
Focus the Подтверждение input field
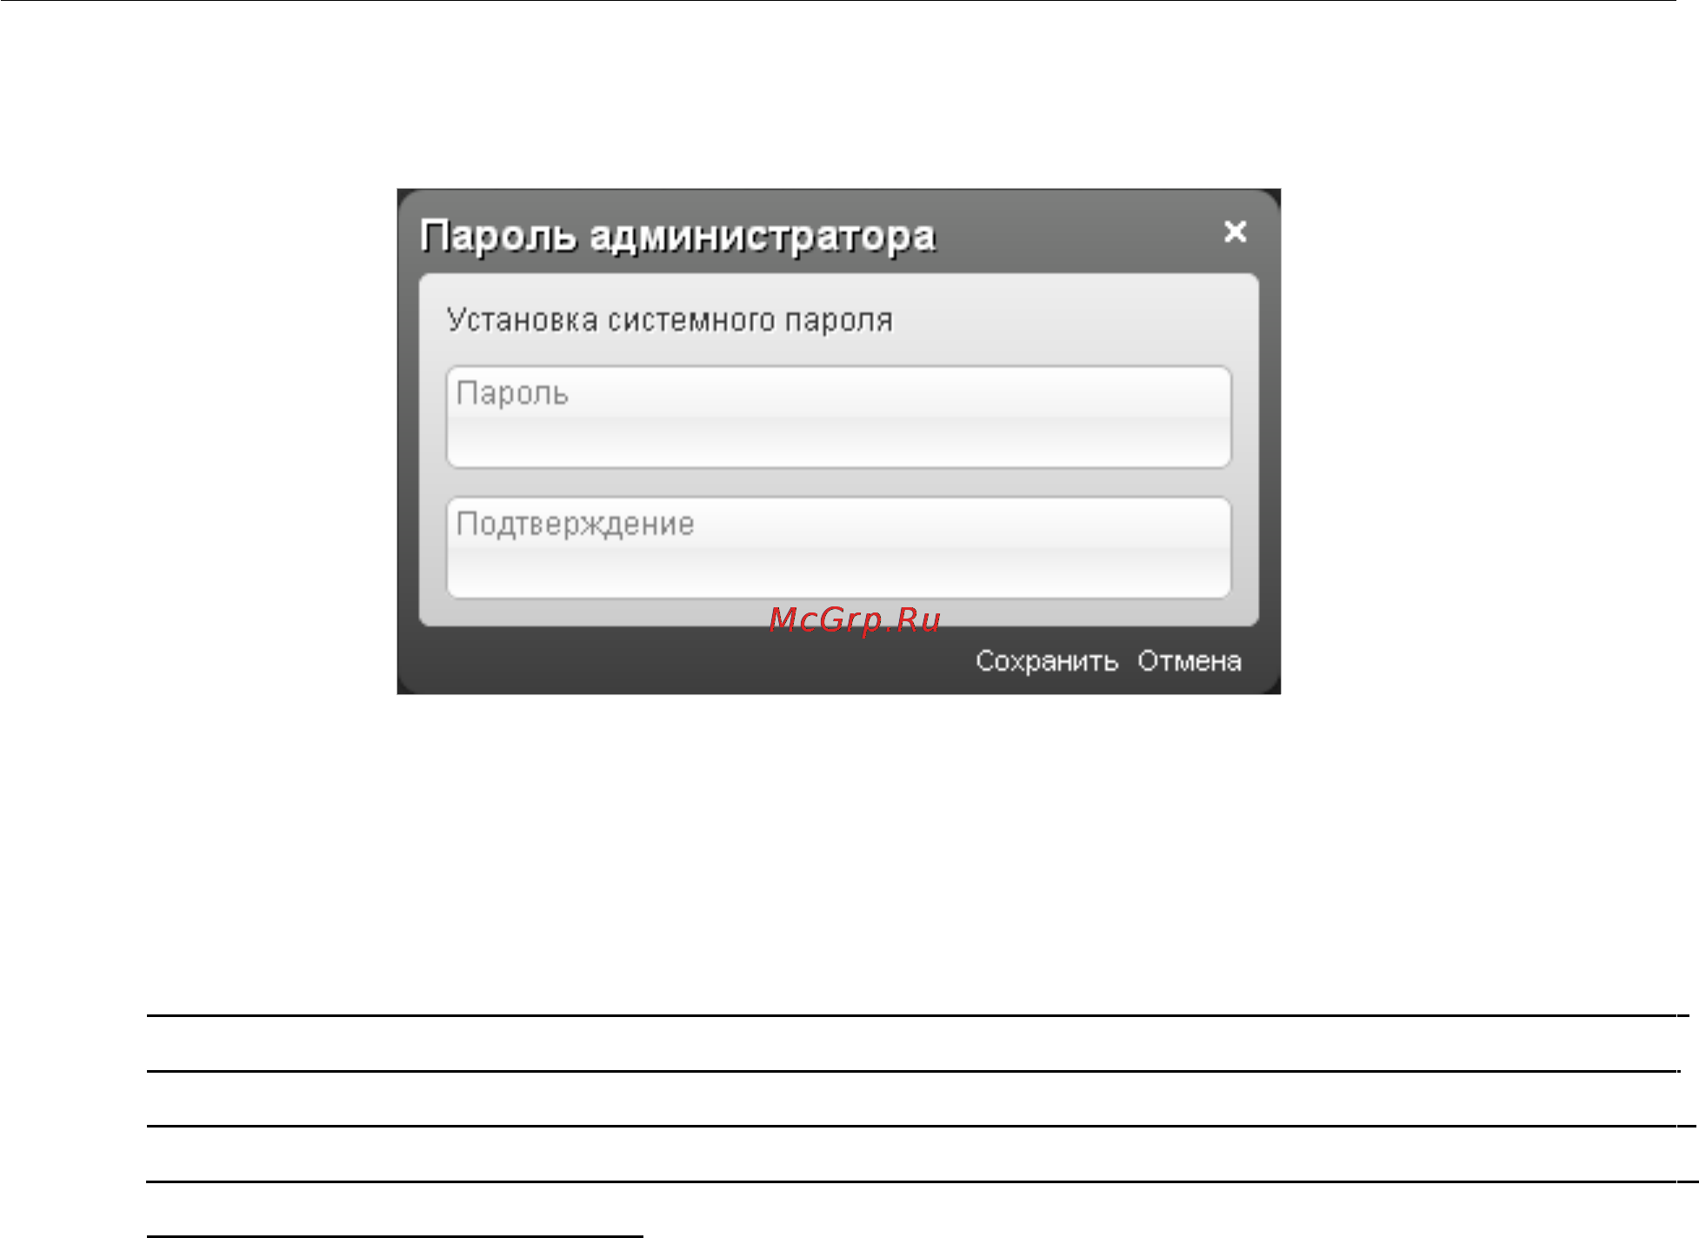838,548
